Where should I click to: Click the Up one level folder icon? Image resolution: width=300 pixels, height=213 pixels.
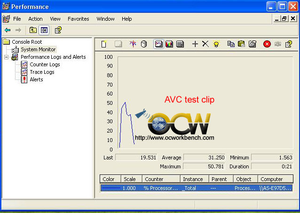click(33, 30)
